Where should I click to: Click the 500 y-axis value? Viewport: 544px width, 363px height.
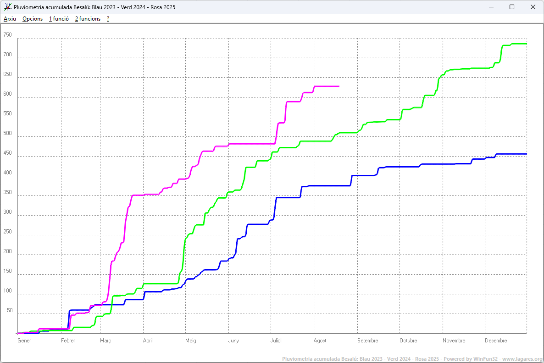coord(8,133)
